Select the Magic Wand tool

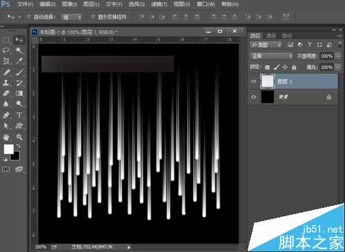click(x=19, y=50)
